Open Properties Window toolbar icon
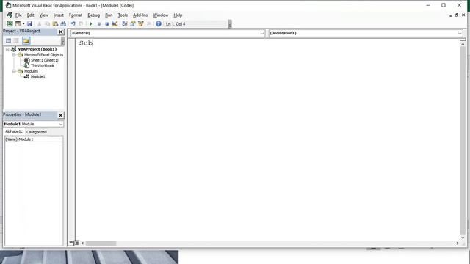470x264 pixels. click(x=132, y=23)
